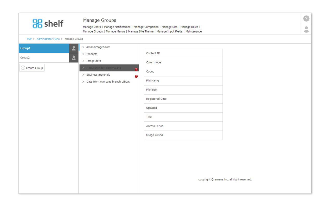
Task: Open the user profile icon
Action: tap(306, 29)
